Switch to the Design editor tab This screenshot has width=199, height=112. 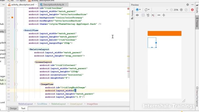tap(13, 108)
